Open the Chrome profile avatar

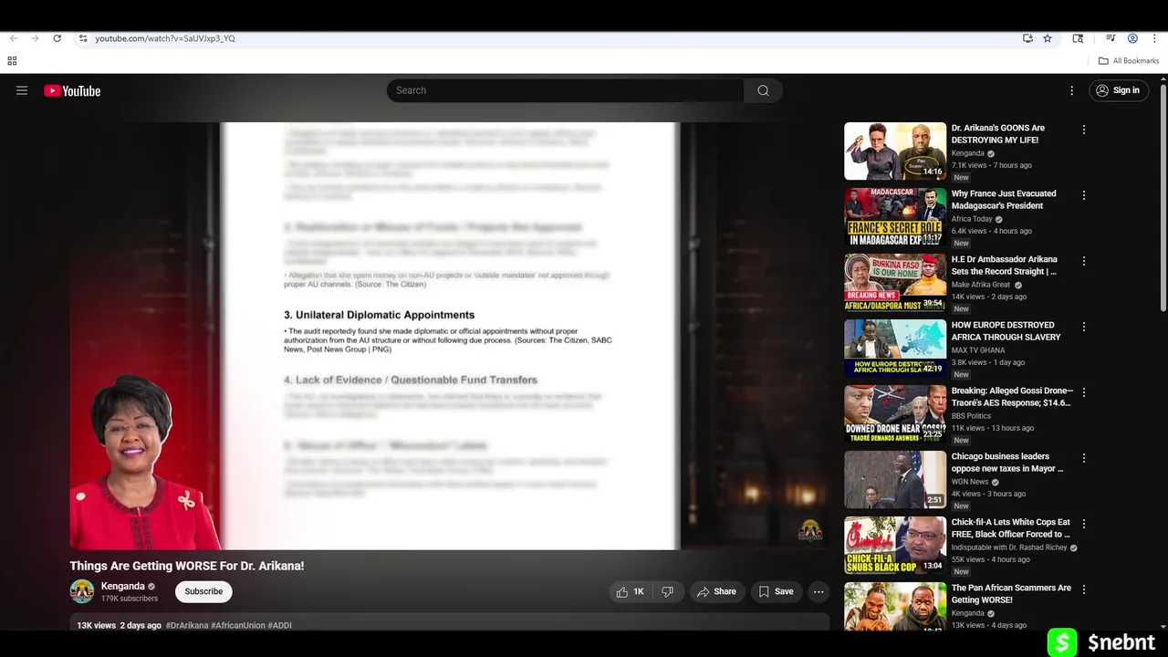pyautogui.click(x=1132, y=38)
